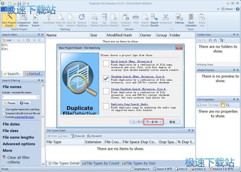Click Clear All Markers icon
The image size is (241, 172).
click(71, 20)
